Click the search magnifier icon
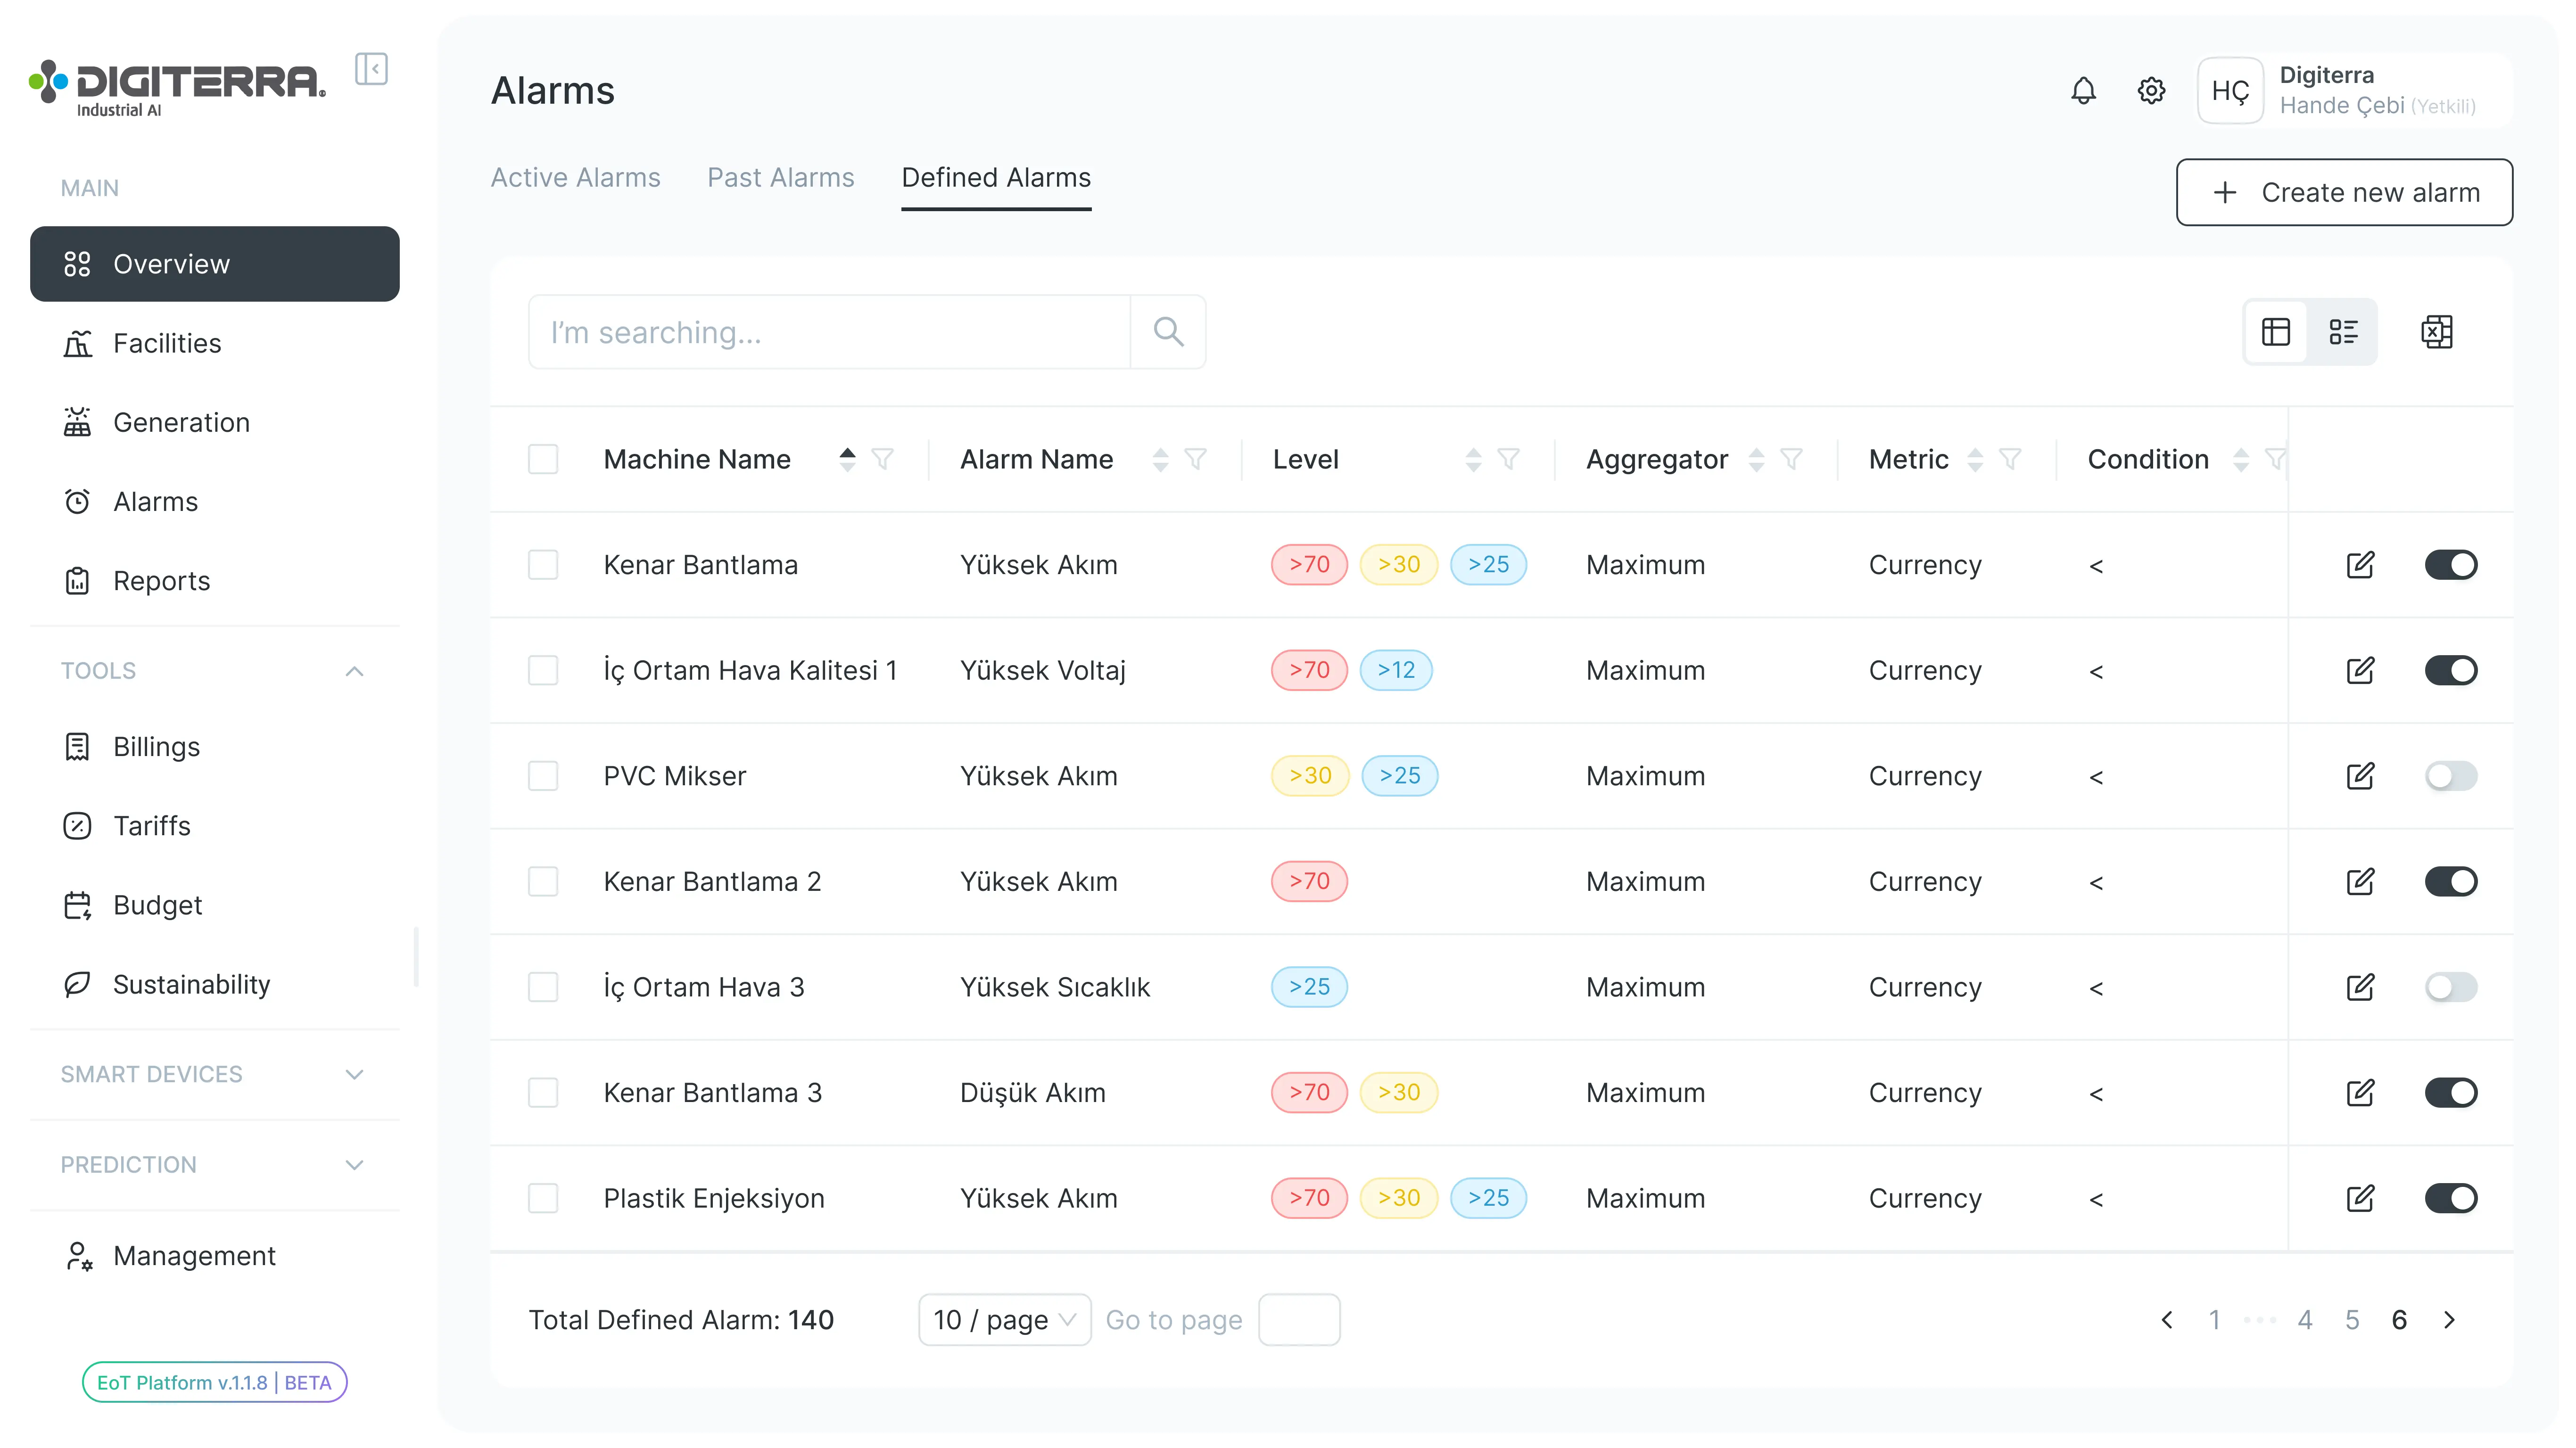 tap(1168, 332)
